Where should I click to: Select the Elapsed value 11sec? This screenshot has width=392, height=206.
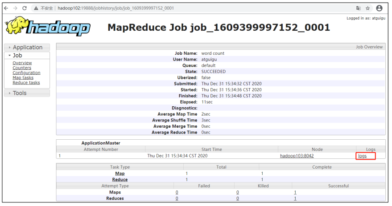click(x=207, y=102)
